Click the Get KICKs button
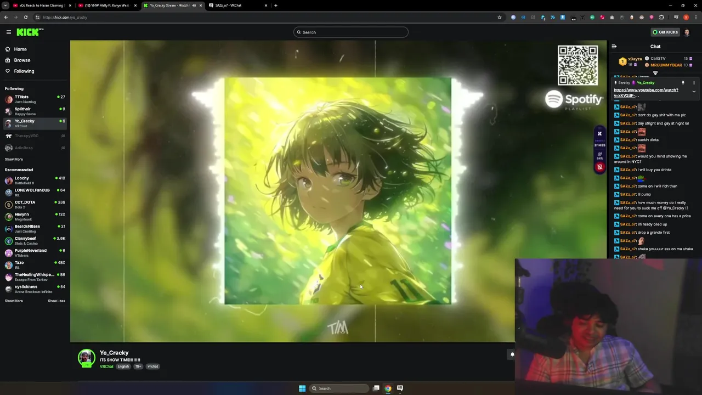 [x=665, y=32]
